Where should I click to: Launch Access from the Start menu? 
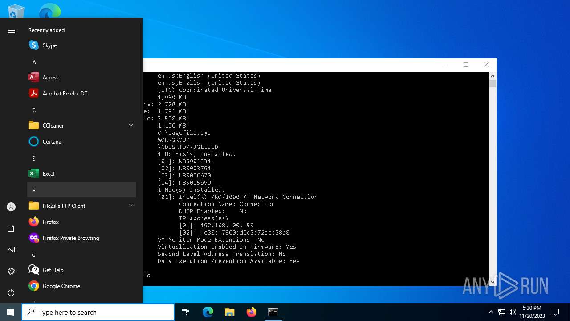click(81, 78)
